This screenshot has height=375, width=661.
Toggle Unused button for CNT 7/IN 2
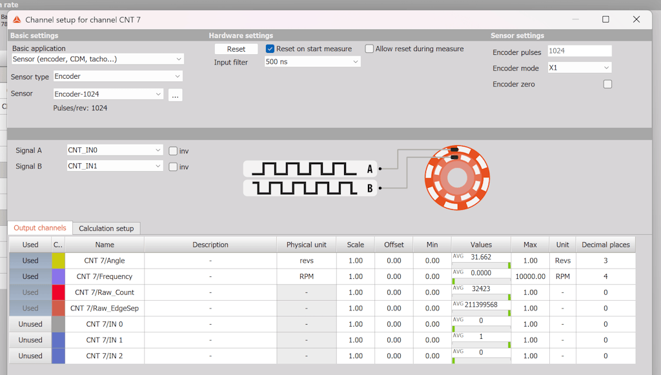click(x=30, y=356)
